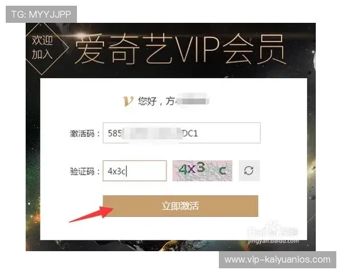Screen dimensions: 342x274
Task: Click the 4x3c captcha image
Action: click(202, 171)
